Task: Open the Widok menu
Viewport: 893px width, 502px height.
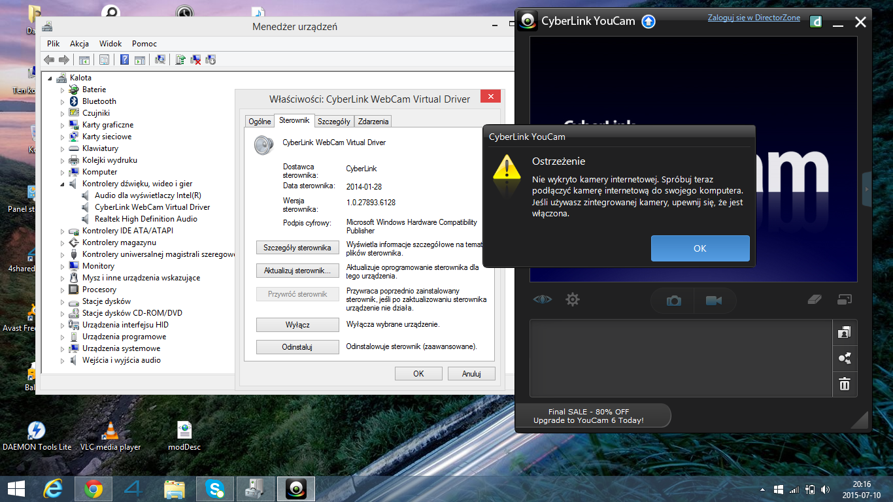Action: 110,44
